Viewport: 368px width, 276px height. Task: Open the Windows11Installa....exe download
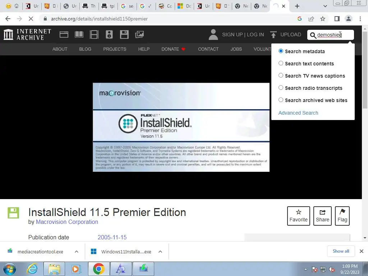tap(126, 252)
